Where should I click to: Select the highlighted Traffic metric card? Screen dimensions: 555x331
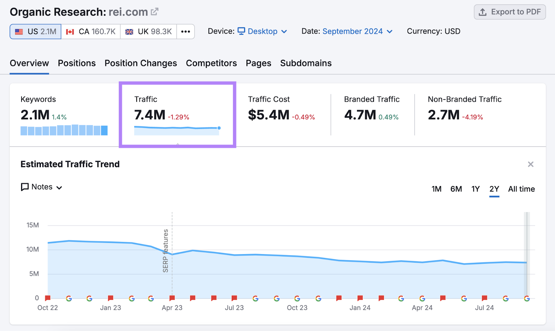[x=177, y=114]
